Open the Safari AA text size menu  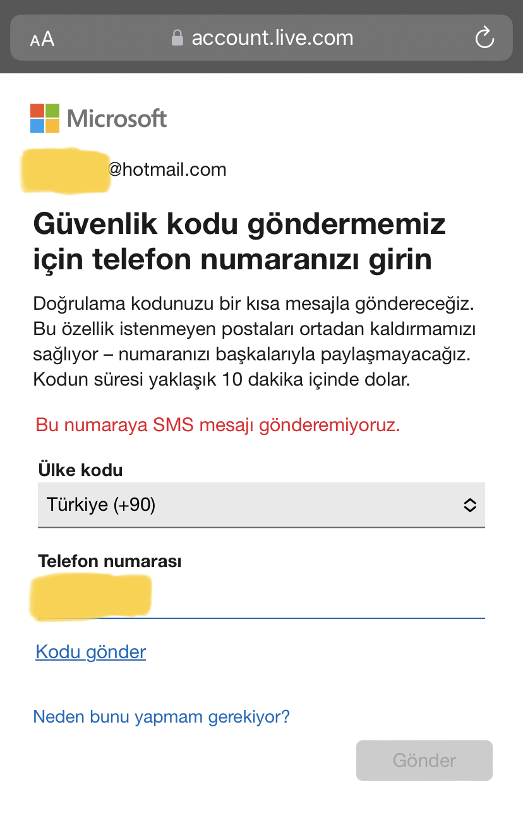(x=42, y=39)
